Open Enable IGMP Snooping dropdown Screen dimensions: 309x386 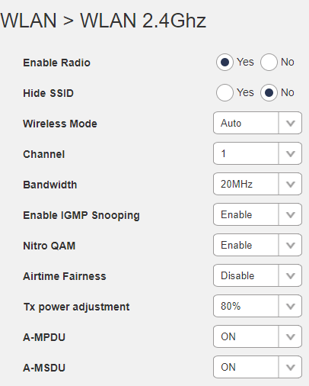coord(257,214)
